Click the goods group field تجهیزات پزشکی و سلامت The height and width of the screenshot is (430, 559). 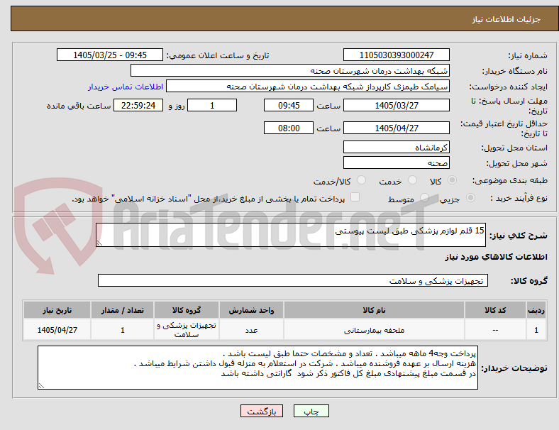[x=293, y=280]
